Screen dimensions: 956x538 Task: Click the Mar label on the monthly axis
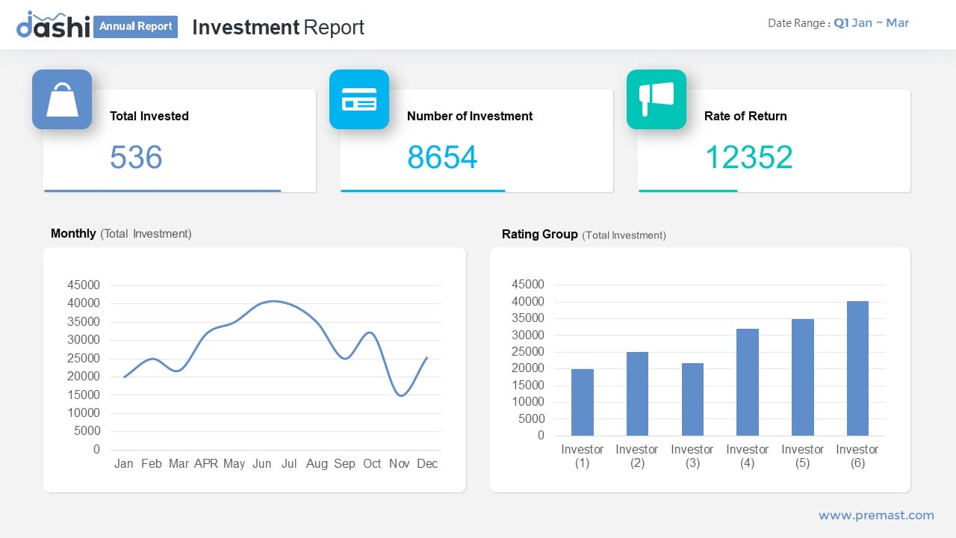tap(179, 463)
